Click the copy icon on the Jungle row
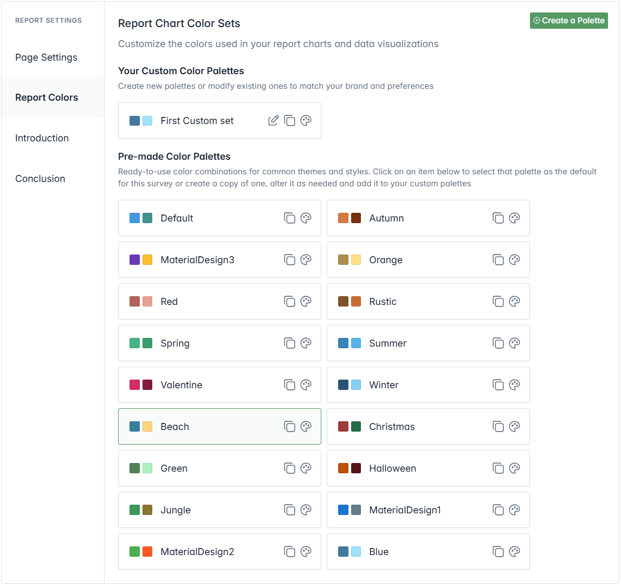The width and height of the screenshot is (621, 587). [290, 510]
